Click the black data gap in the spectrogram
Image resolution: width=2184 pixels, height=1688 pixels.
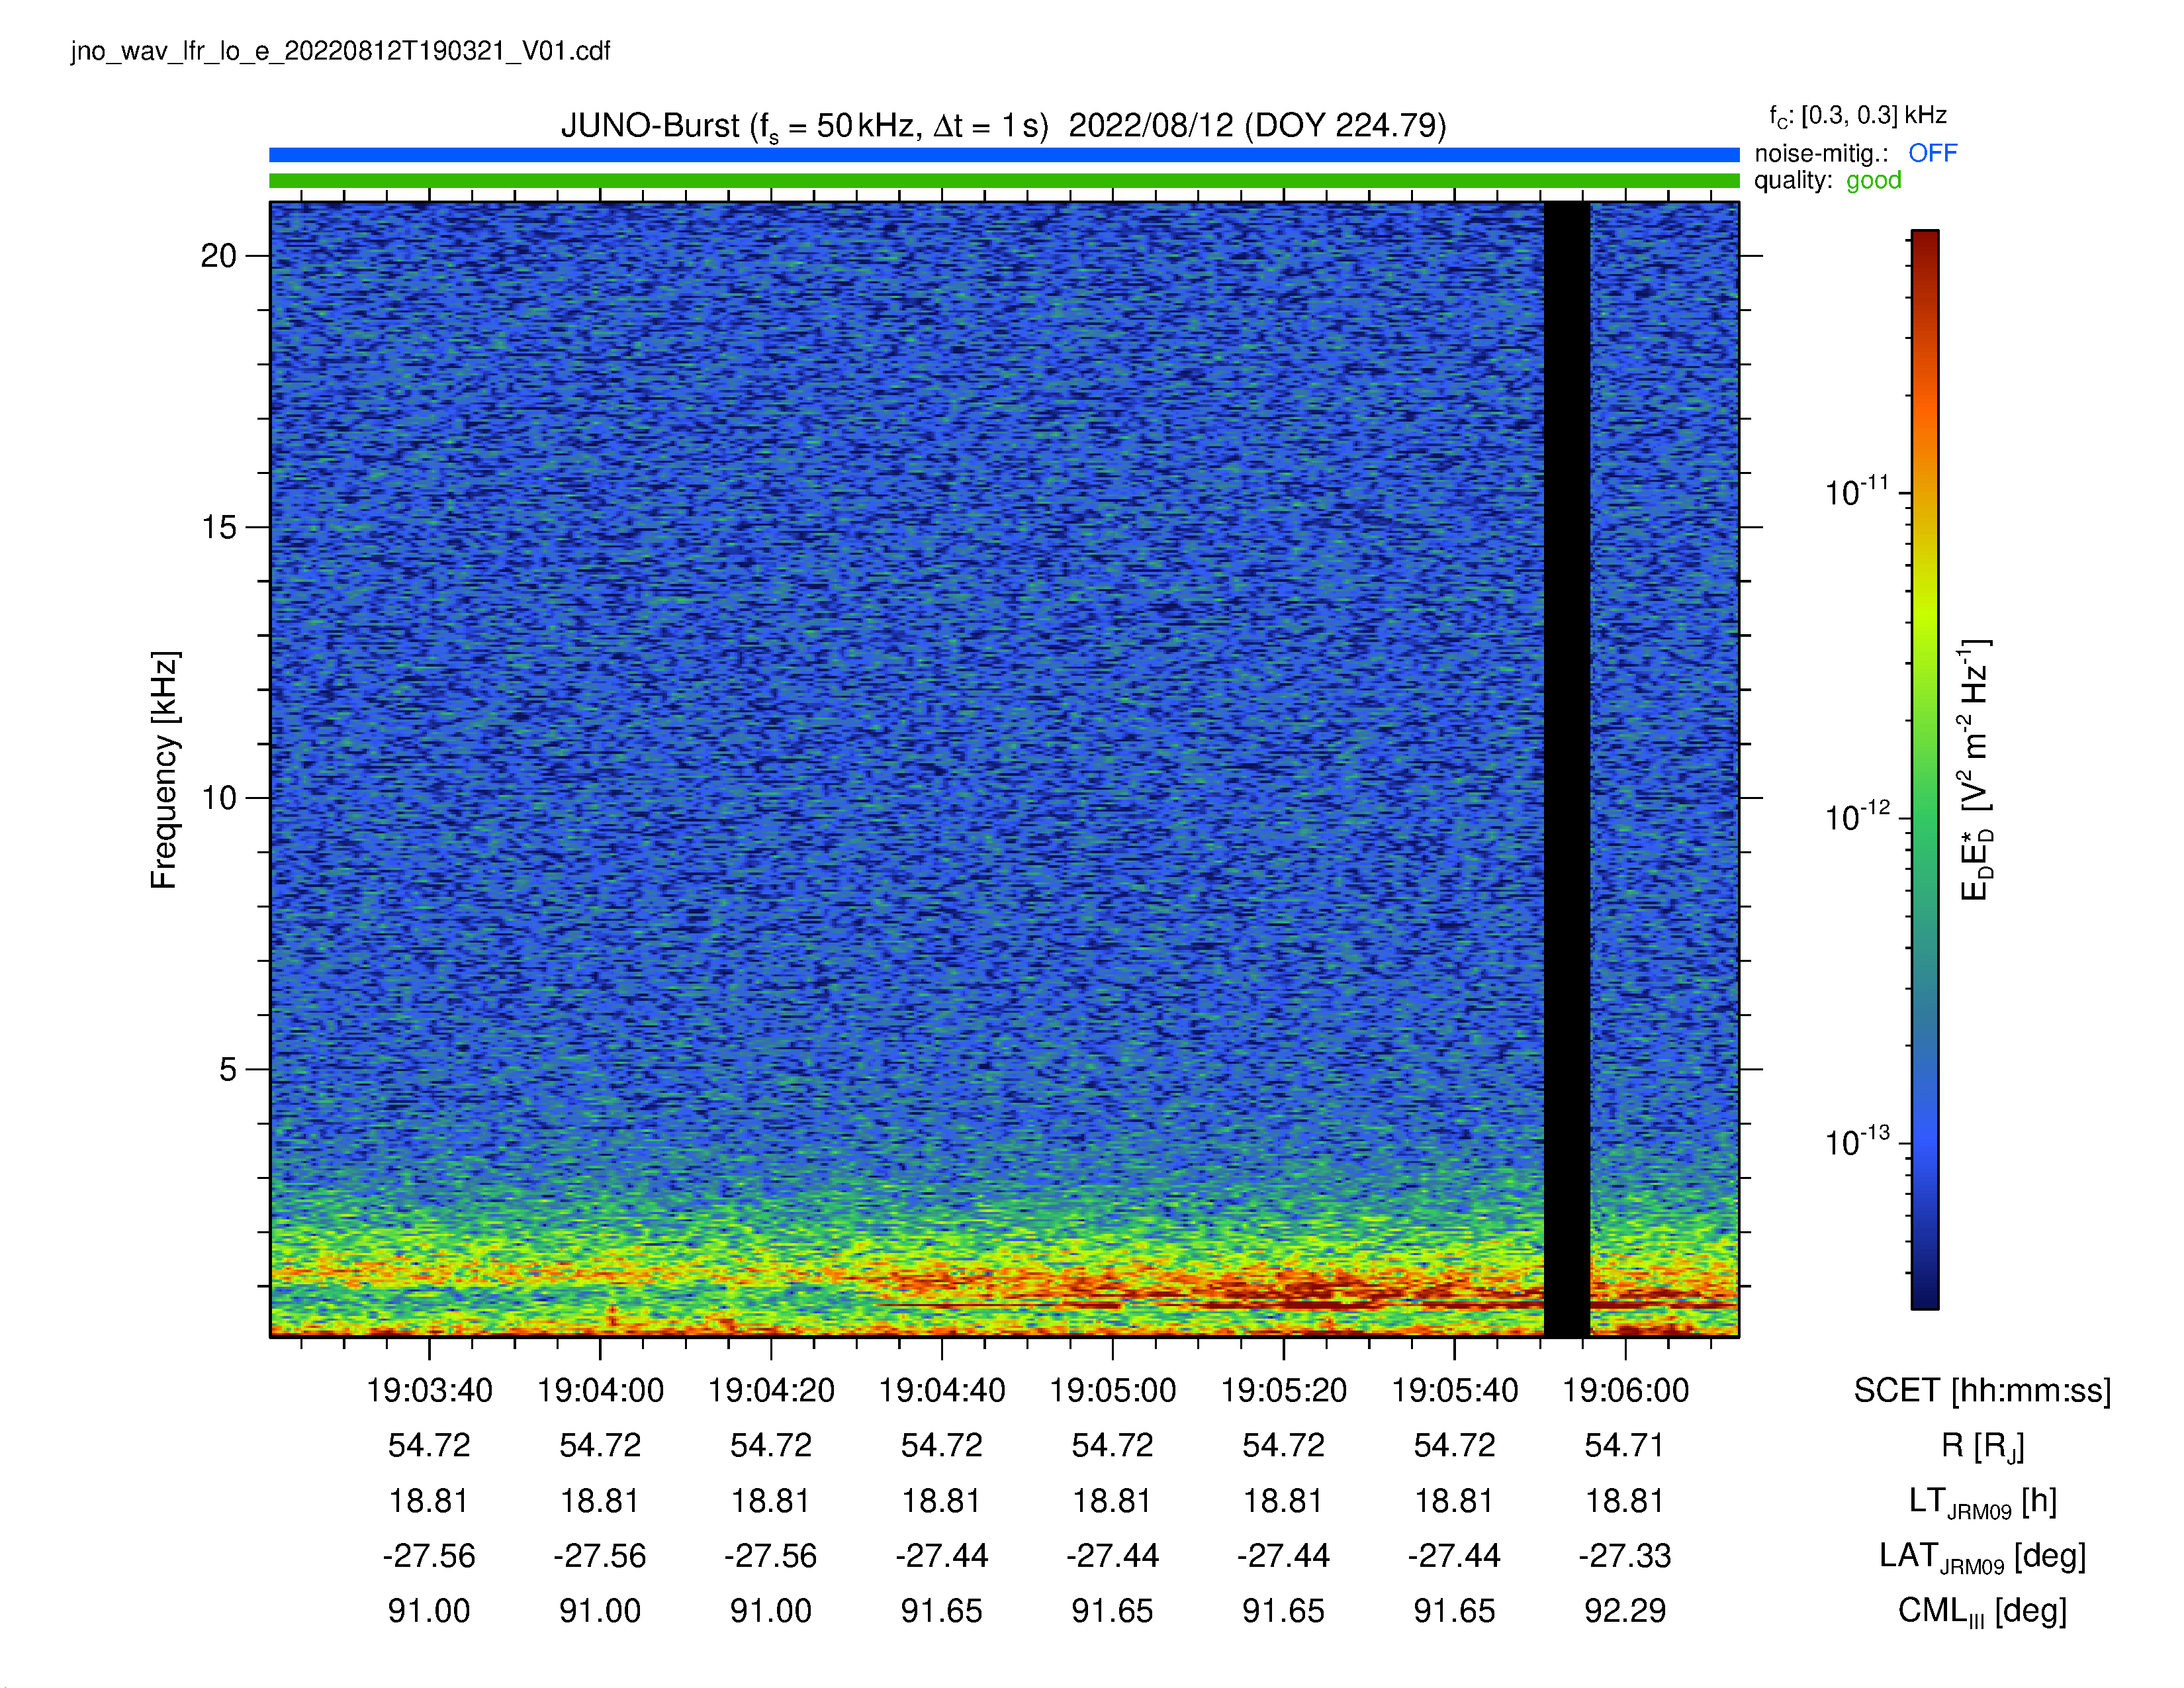point(1567,769)
